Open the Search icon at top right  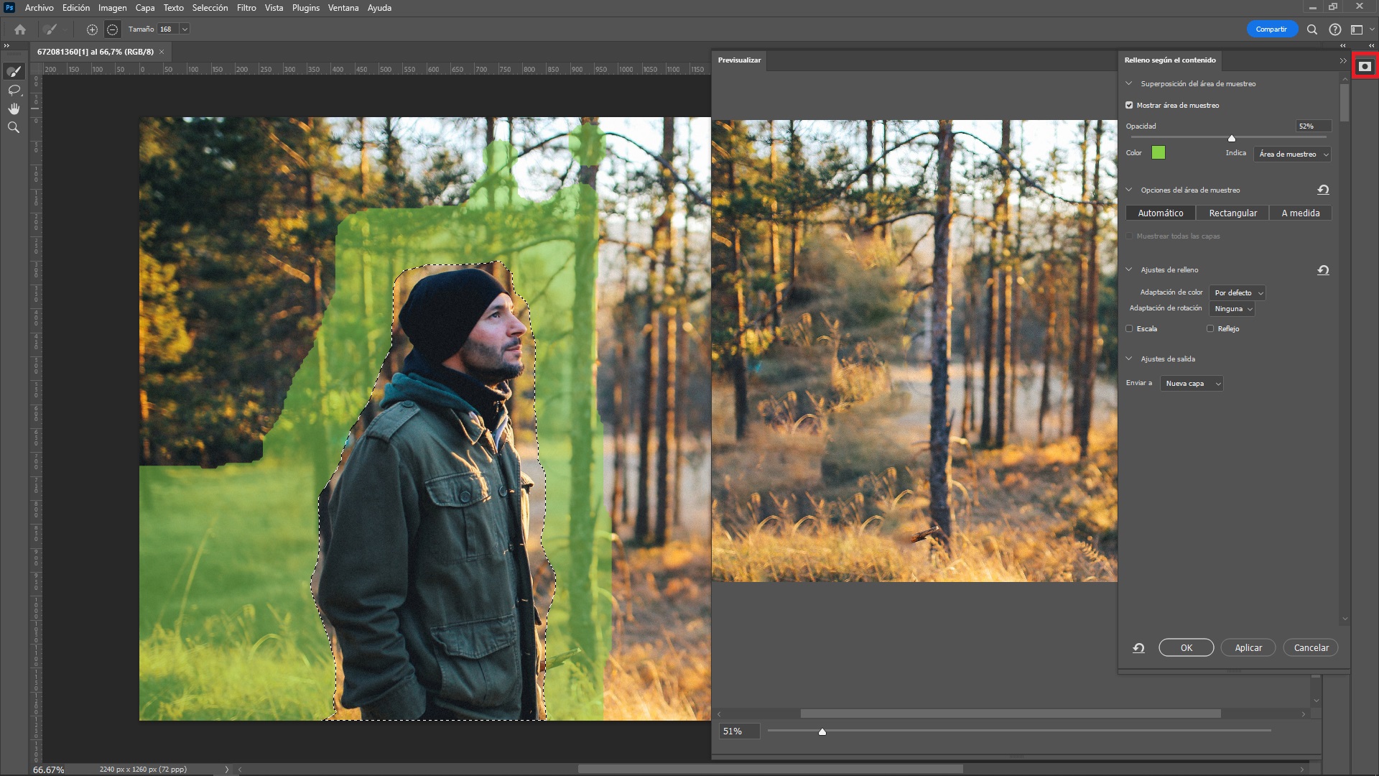tap(1312, 29)
